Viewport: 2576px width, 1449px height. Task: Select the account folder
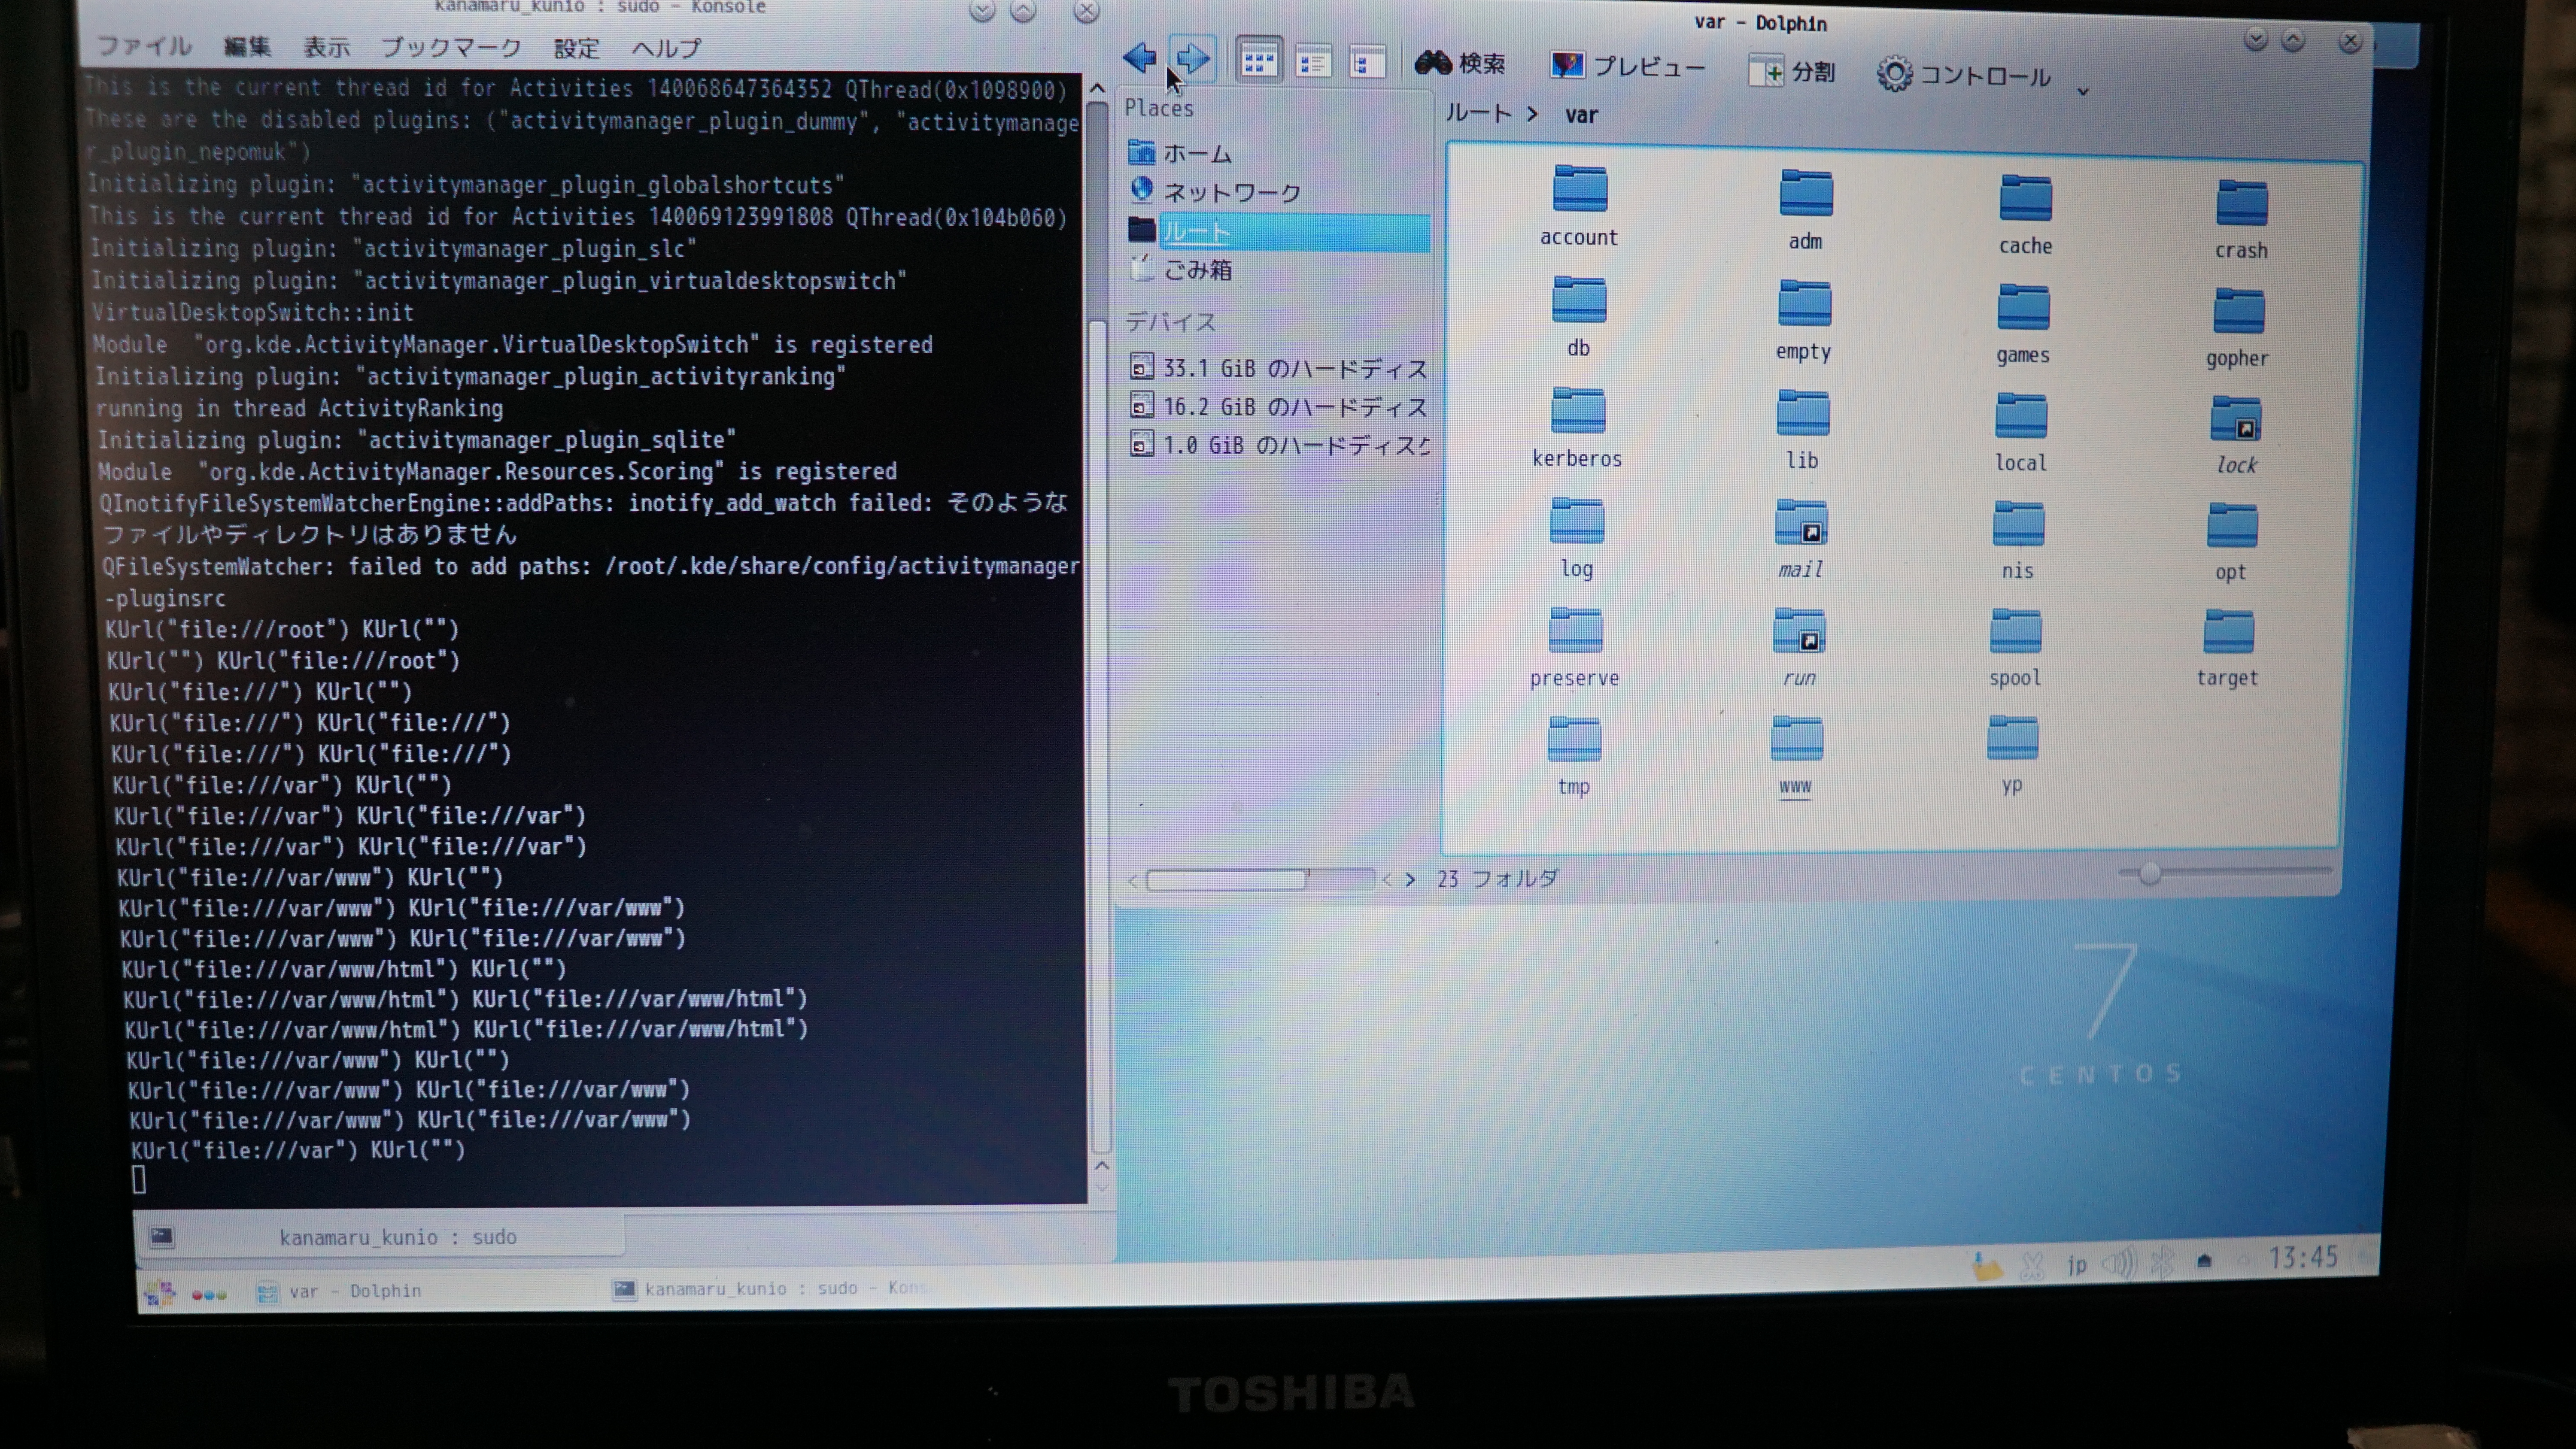pos(1579,205)
